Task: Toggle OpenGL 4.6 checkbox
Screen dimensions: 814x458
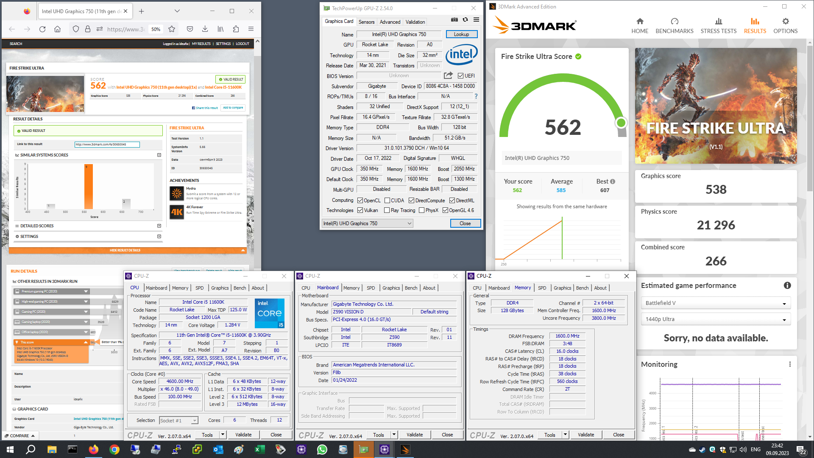Action: click(445, 210)
